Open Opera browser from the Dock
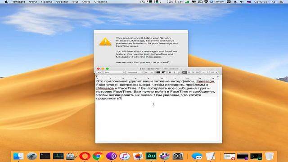288x162 pixels. [x=85, y=156]
